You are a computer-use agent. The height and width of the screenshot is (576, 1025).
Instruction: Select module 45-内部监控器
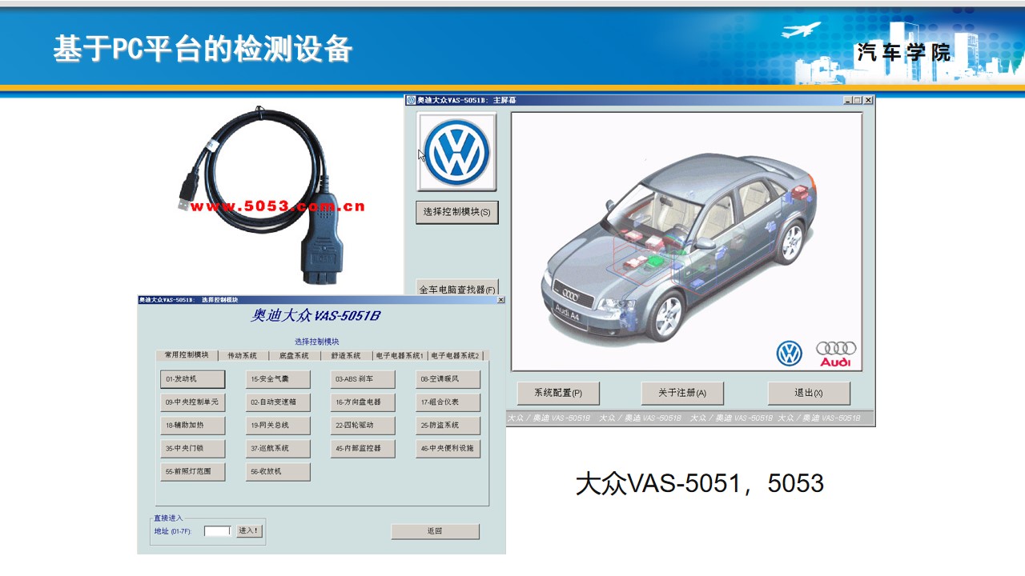(363, 449)
